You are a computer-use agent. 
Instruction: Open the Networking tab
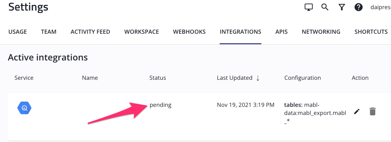tap(321, 32)
